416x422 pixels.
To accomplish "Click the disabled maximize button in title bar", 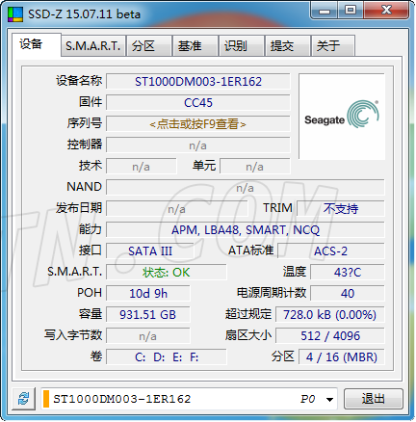I will (351, 11).
